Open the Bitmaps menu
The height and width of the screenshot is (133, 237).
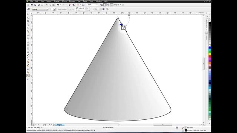point(72,1)
